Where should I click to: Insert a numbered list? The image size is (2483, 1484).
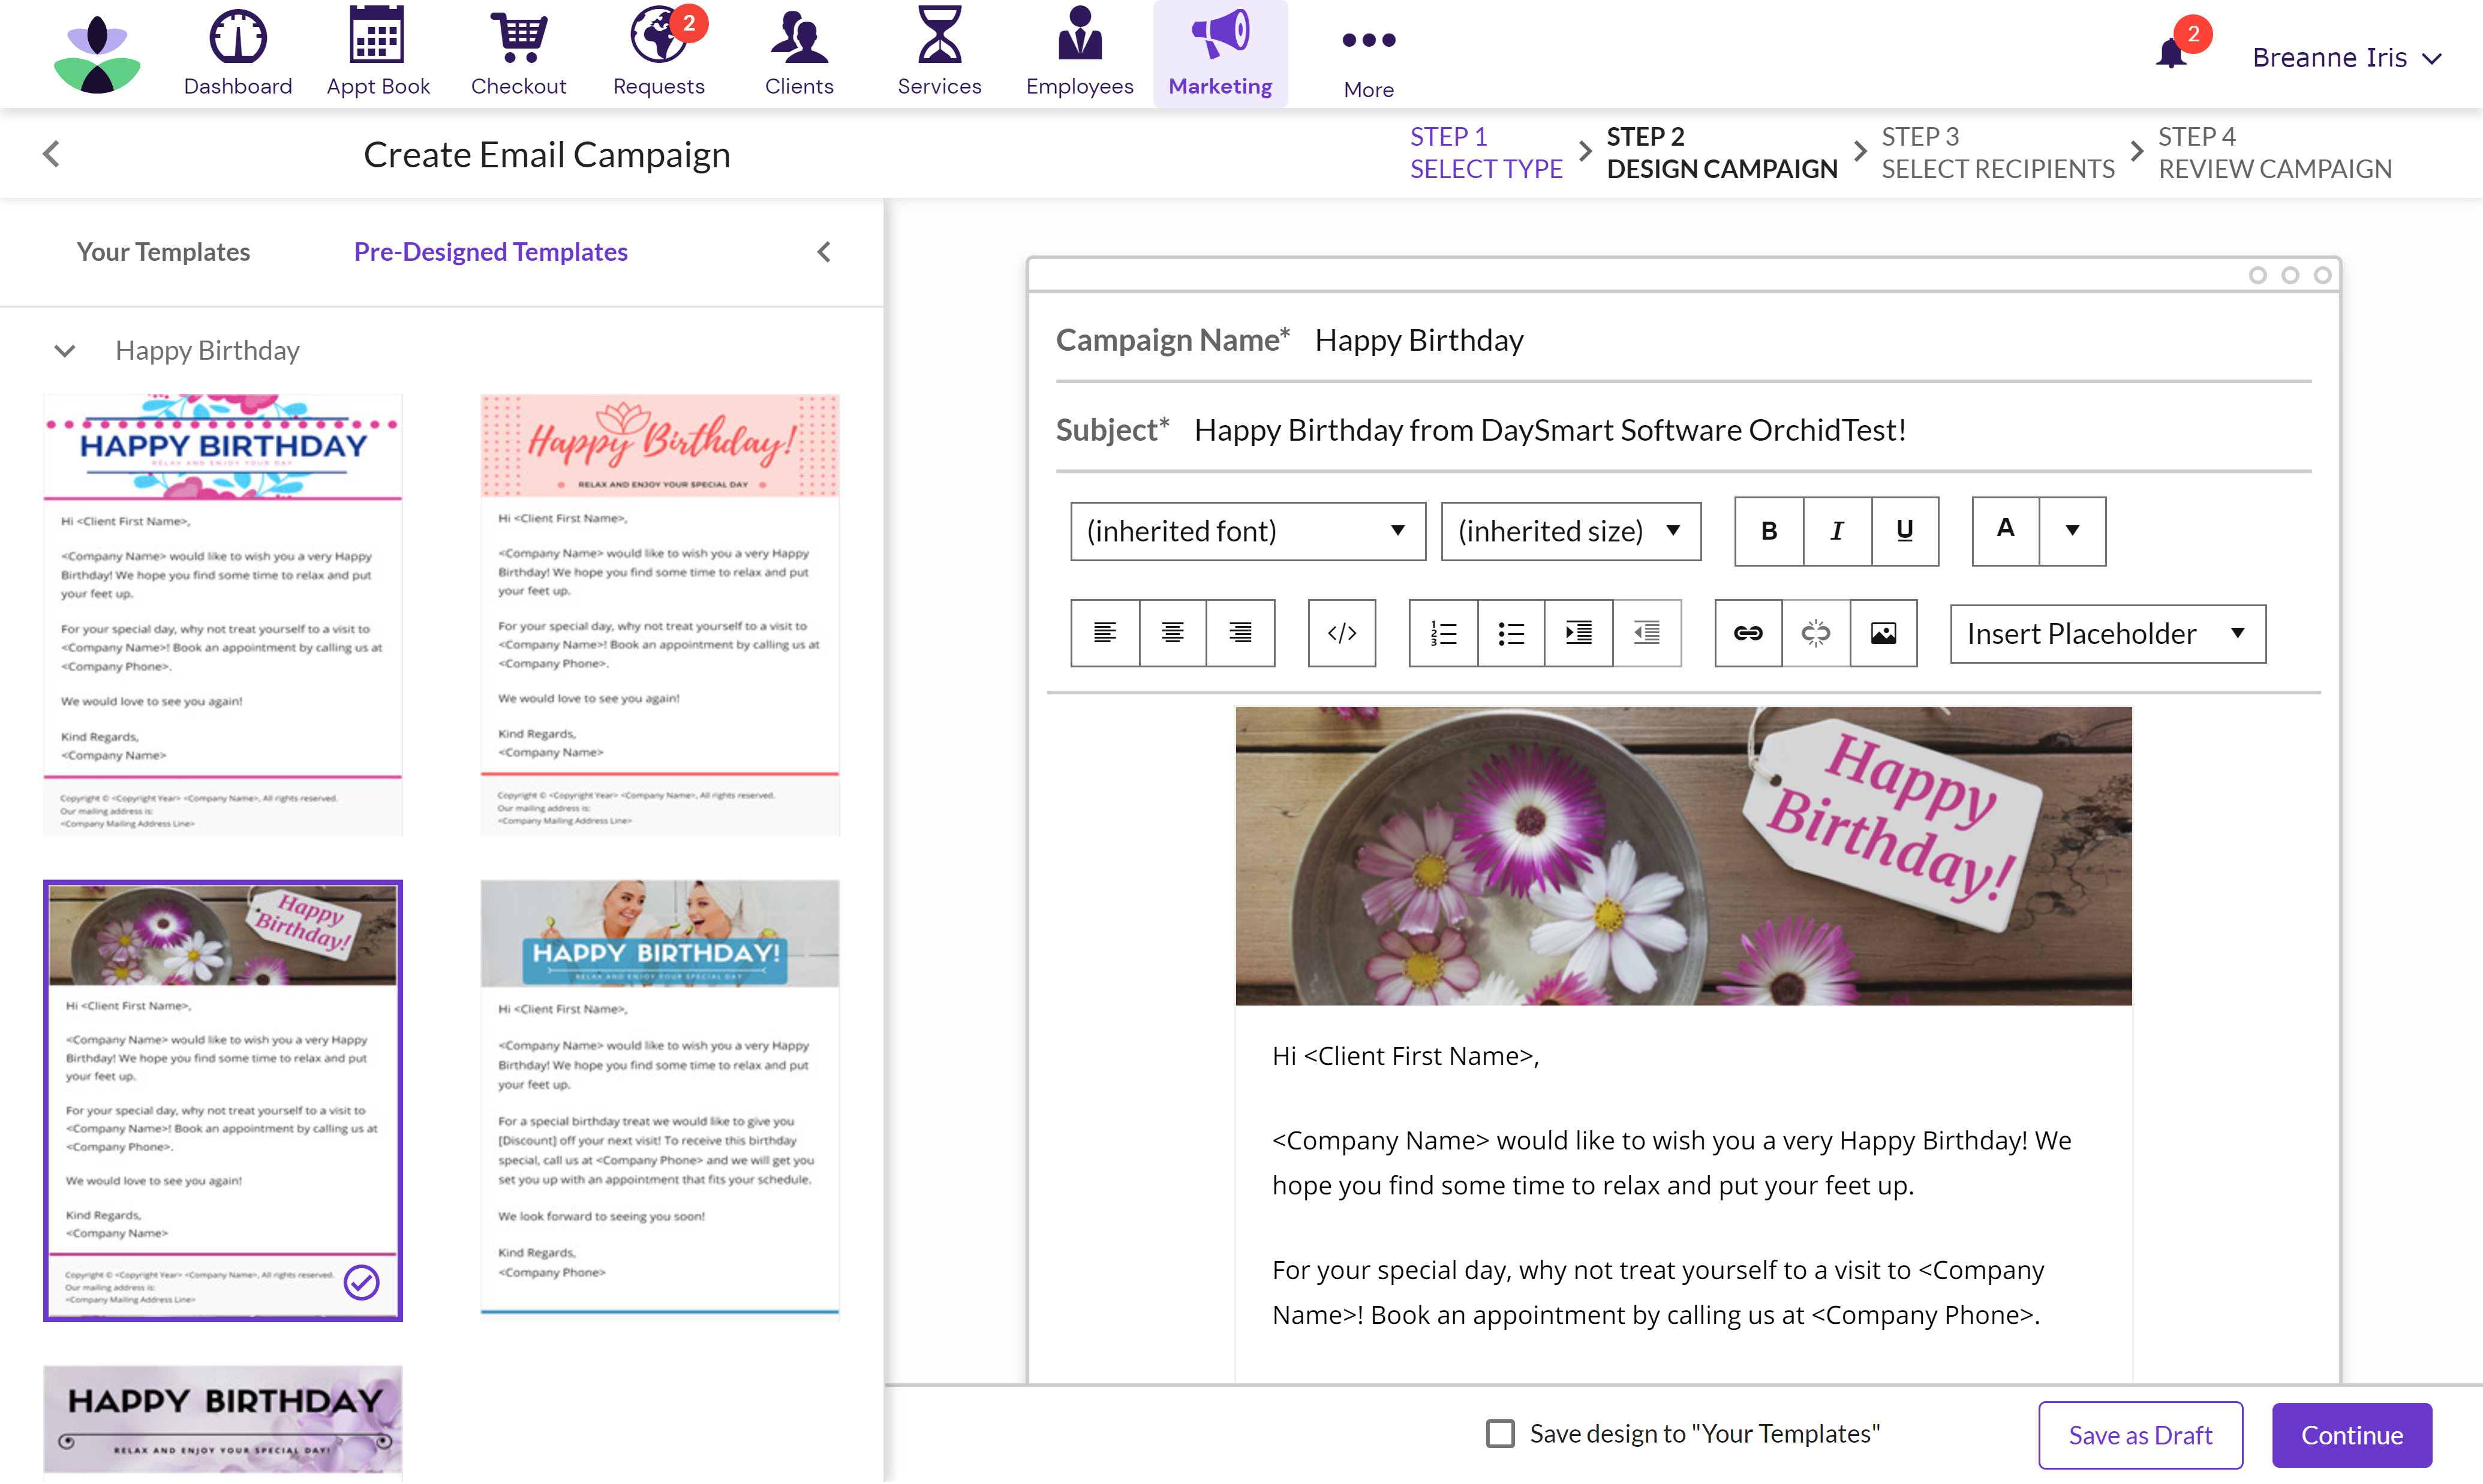1443,633
